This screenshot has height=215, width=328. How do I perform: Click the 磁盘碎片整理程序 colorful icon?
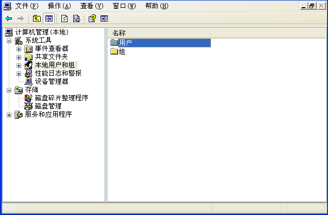[28, 98]
